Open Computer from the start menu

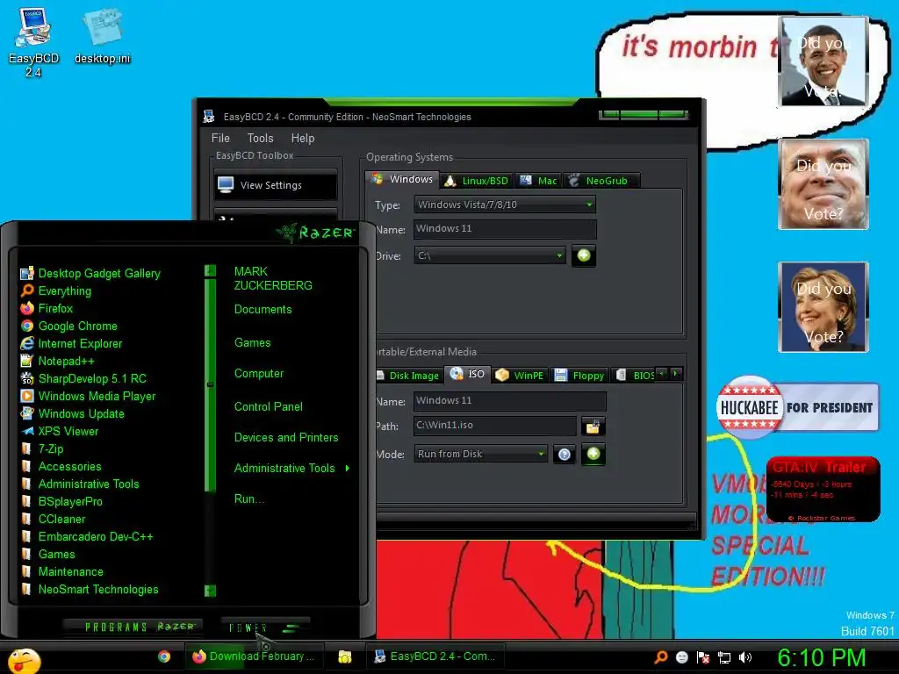[259, 374]
